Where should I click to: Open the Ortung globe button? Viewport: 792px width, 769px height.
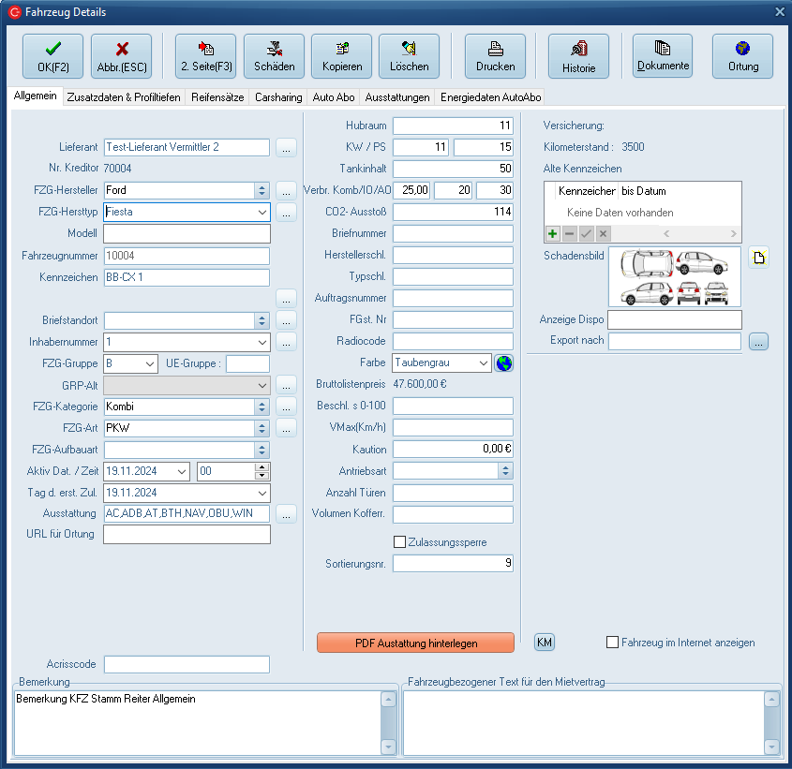(x=742, y=56)
